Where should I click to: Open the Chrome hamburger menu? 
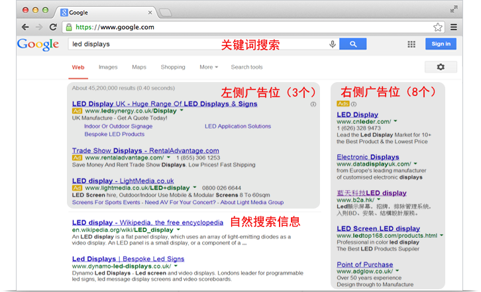[x=454, y=27]
